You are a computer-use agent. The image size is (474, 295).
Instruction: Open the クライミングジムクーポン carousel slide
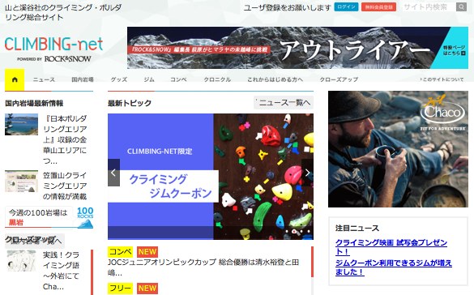[211, 177]
